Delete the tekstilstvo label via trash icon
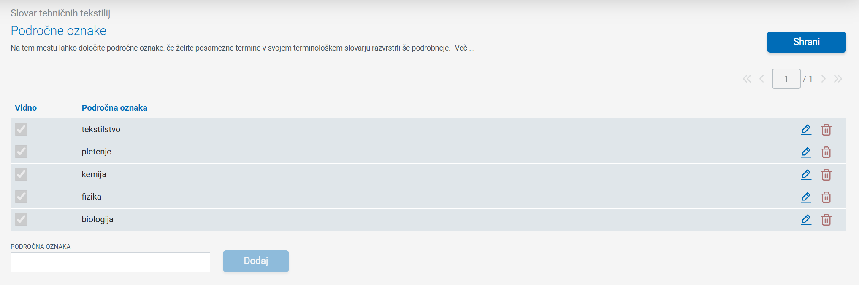Image resolution: width=859 pixels, height=285 pixels. [826, 130]
